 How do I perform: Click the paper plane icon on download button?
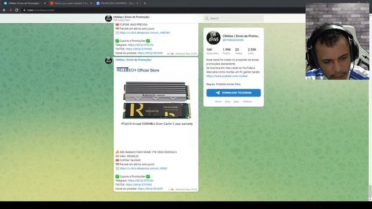217,93
